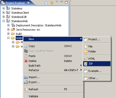Image resolution: width=116 pixels, height=98 pixels.
Task: Select the Deployment Descriptor: StatelessWeb item
Action: pos(39,25)
